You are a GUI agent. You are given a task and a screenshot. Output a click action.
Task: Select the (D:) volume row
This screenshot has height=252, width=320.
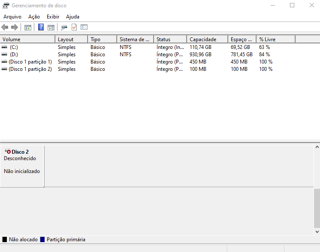pyautogui.click(x=148, y=55)
